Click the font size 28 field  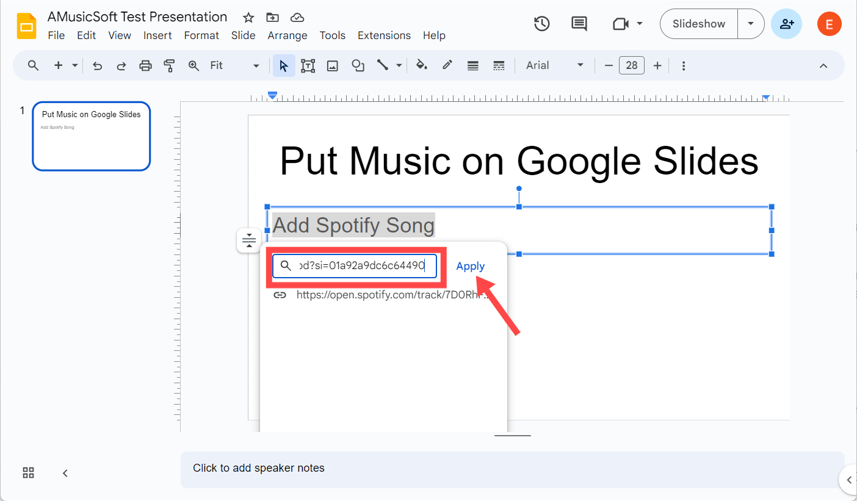[x=632, y=65]
